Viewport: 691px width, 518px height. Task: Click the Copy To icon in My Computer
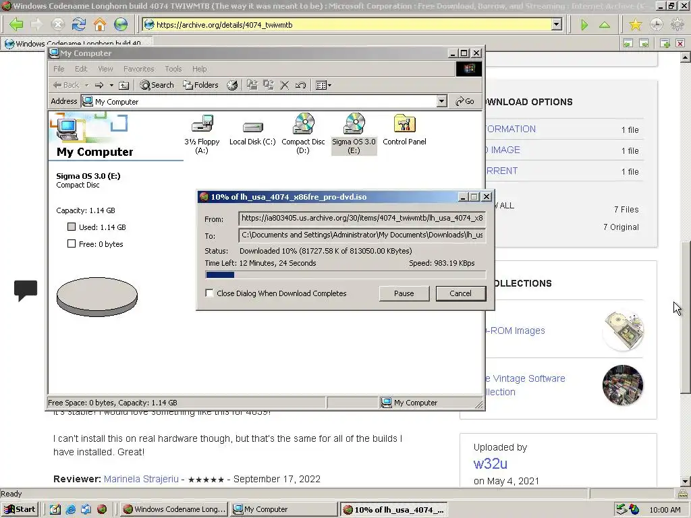pos(269,85)
